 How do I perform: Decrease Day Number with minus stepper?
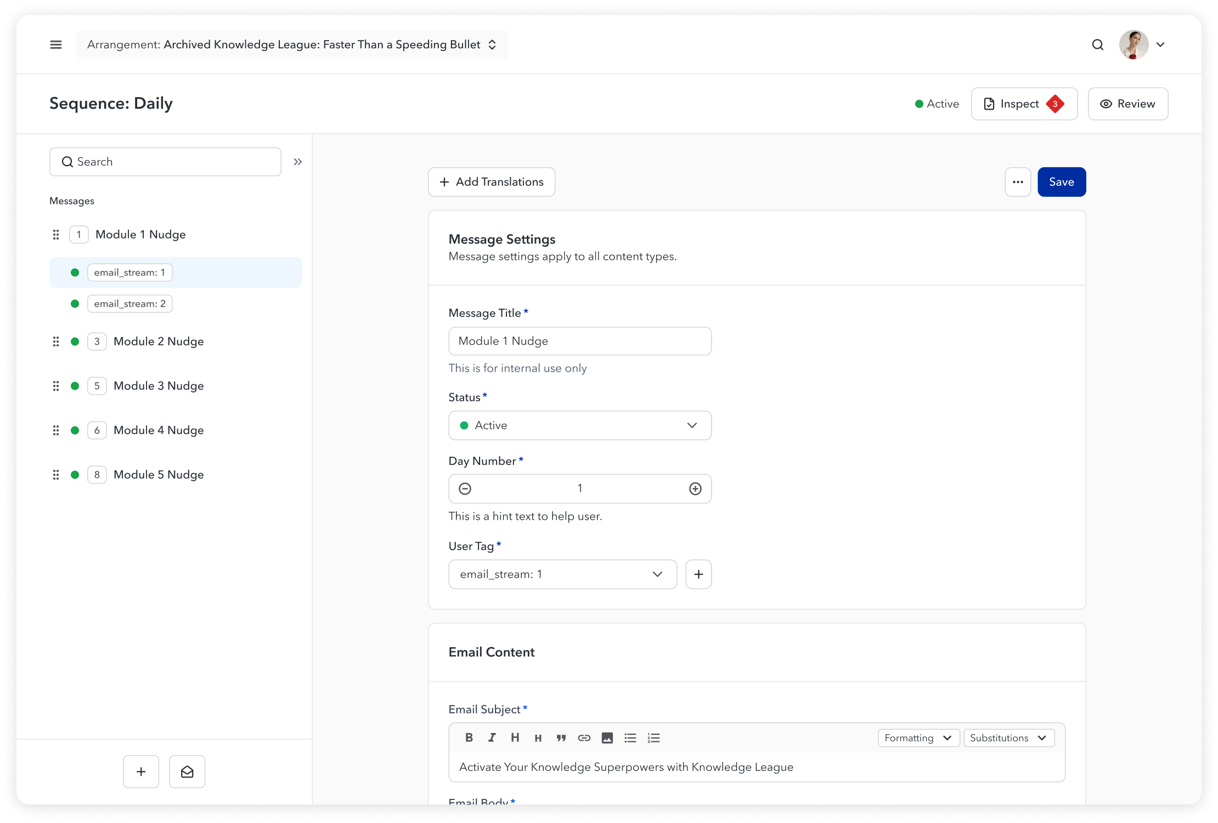click(465, 489)
